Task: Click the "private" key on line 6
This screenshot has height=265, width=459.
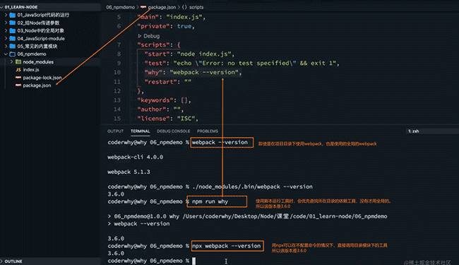Action: 153,26
